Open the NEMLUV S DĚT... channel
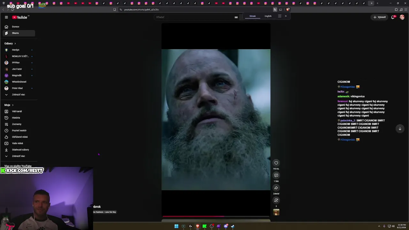This screenshot has width=409, height=230. 19,56
